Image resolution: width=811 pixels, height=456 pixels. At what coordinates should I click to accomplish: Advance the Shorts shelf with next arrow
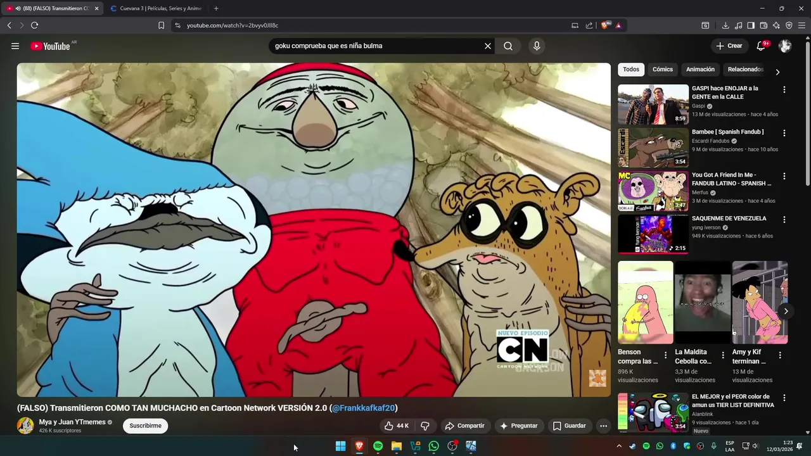click(x=786, y=311)
